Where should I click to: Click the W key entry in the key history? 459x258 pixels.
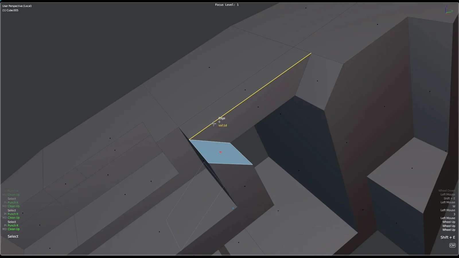[454, 206]
